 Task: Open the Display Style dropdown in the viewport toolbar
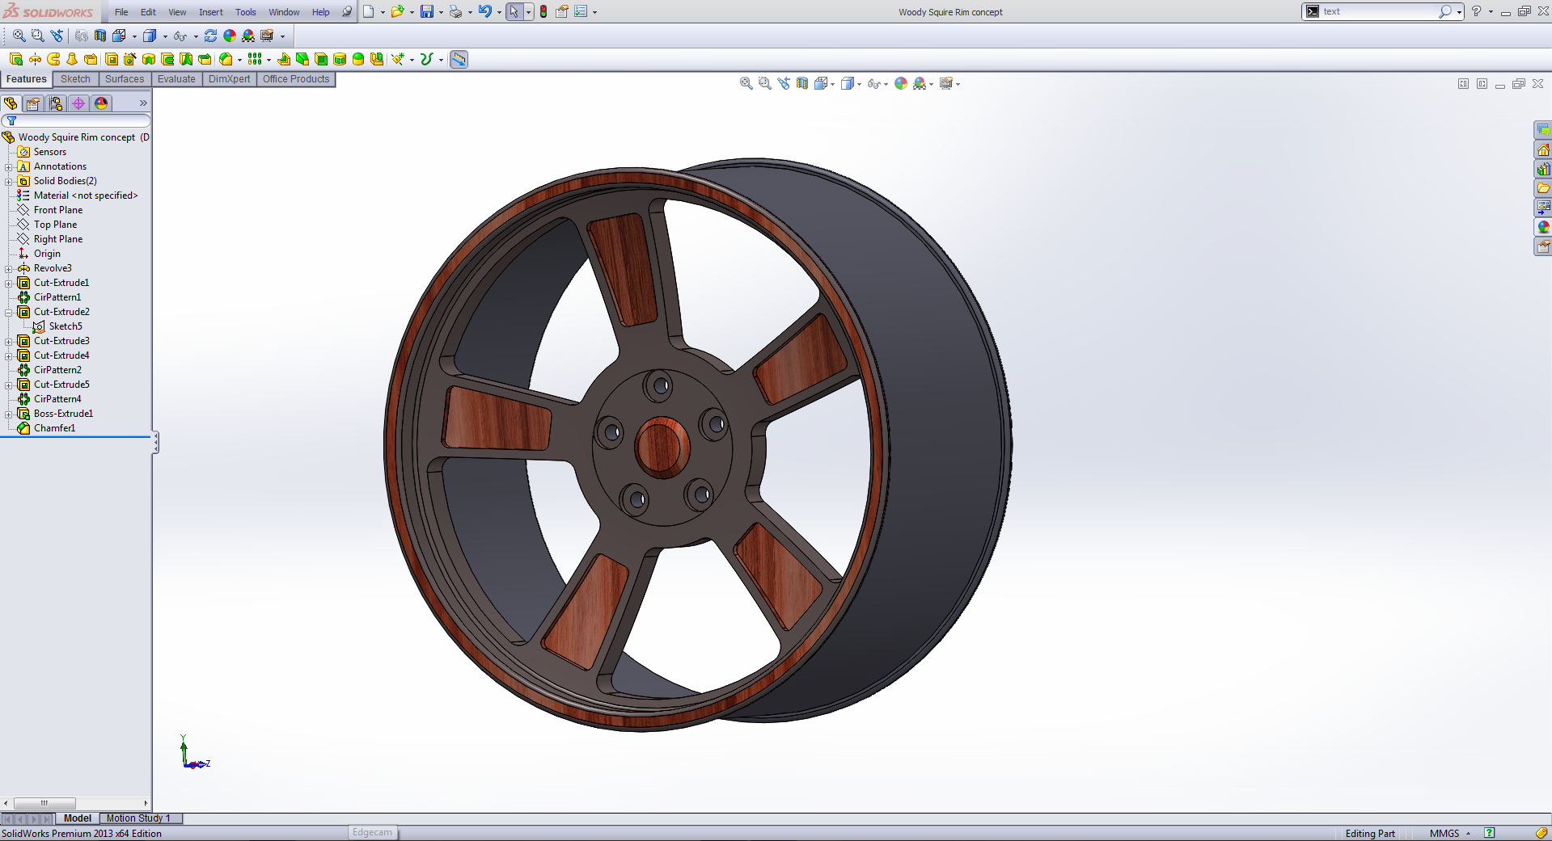859,84
